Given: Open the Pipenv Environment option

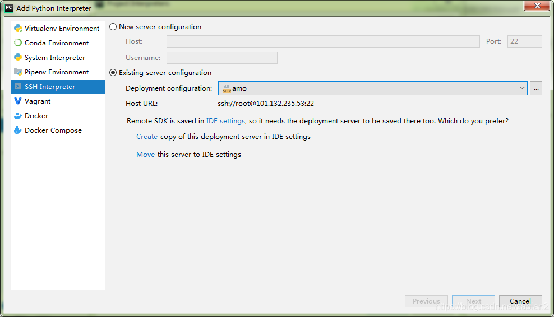Looking at the screenshot, I should (x=58, y=72).
